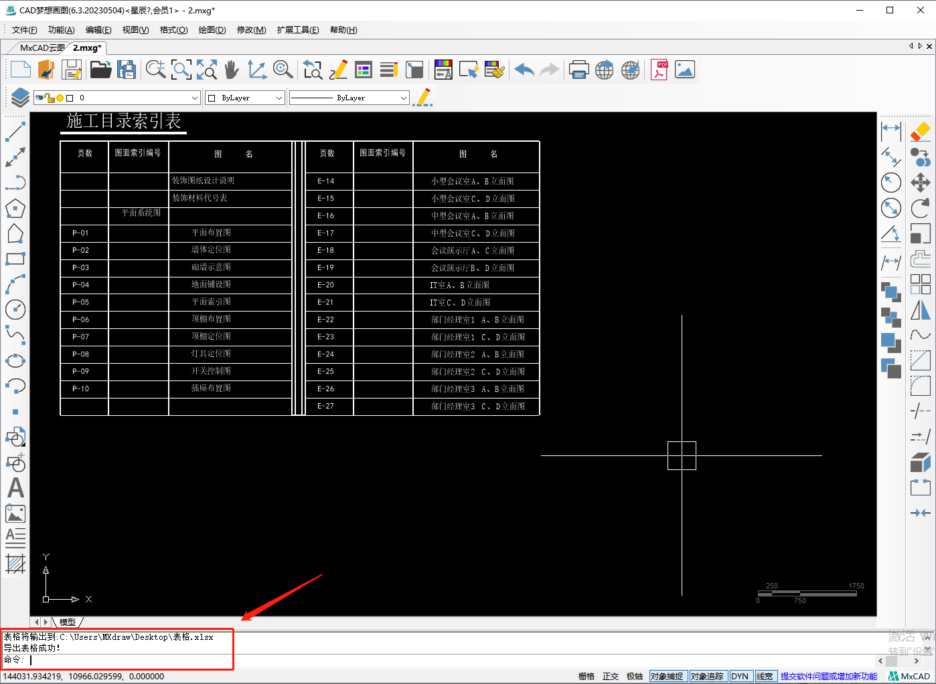Open the layer manager stack icon

coord(20,98)
